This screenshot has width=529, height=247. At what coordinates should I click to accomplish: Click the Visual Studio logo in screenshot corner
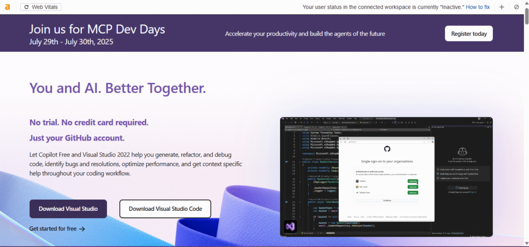coord(290,226)
